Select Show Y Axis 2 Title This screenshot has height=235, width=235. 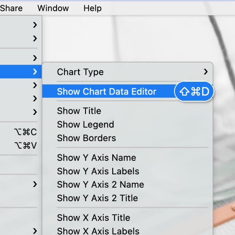pyautogui.click(x=97, y=198)
